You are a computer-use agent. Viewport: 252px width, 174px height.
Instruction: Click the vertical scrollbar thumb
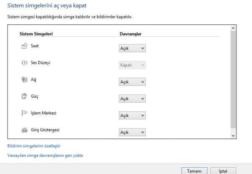(x=233, y=79)
